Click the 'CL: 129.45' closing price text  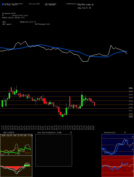point(50,5)
